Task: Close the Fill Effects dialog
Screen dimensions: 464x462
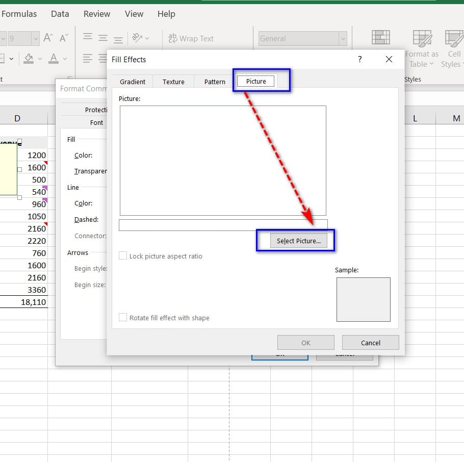Action: (x=389, y=59)
